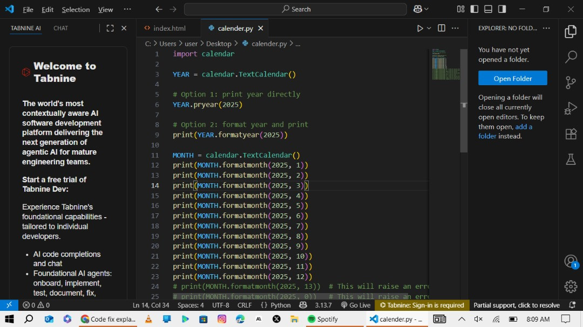Image resolution: width=583 pixels, height=327 pixels.
Task: Open the Manage gear settings menu
Action: [x=571, y=286]
